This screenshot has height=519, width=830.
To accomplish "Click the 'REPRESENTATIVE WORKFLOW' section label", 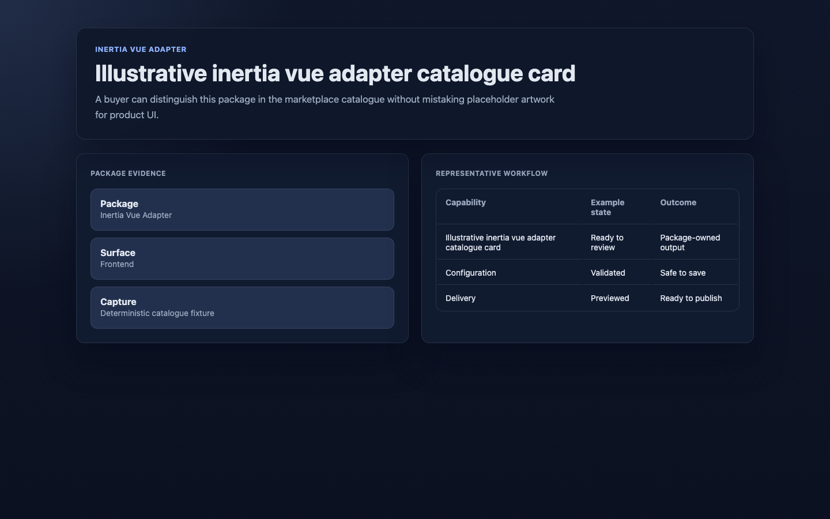I will [x=492, y=174].
